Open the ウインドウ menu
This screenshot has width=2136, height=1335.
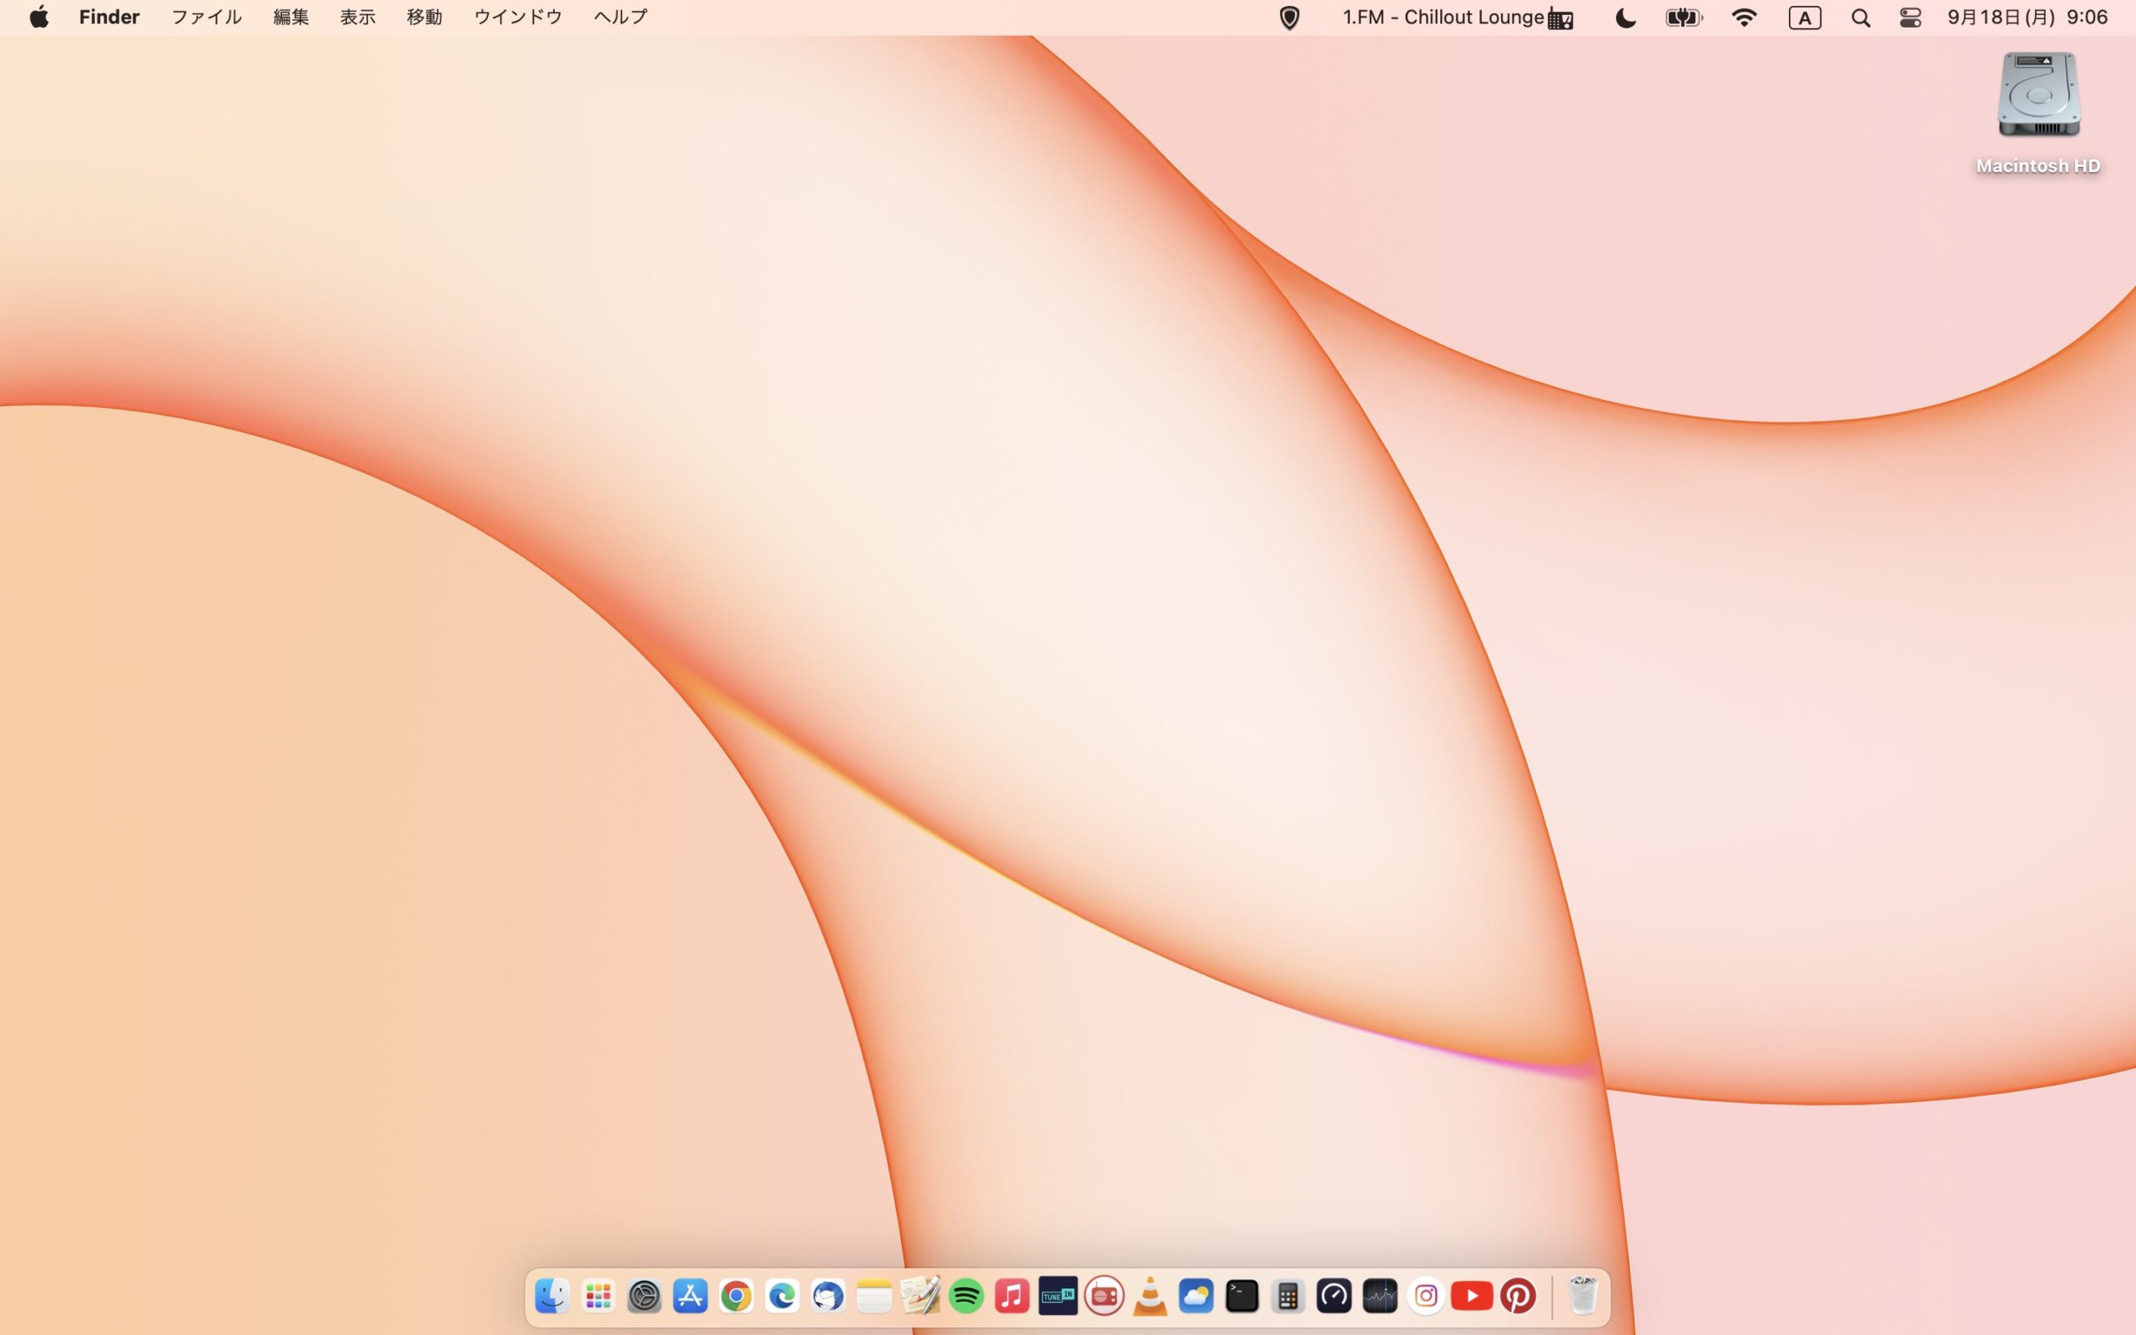(x=518, y=17)
